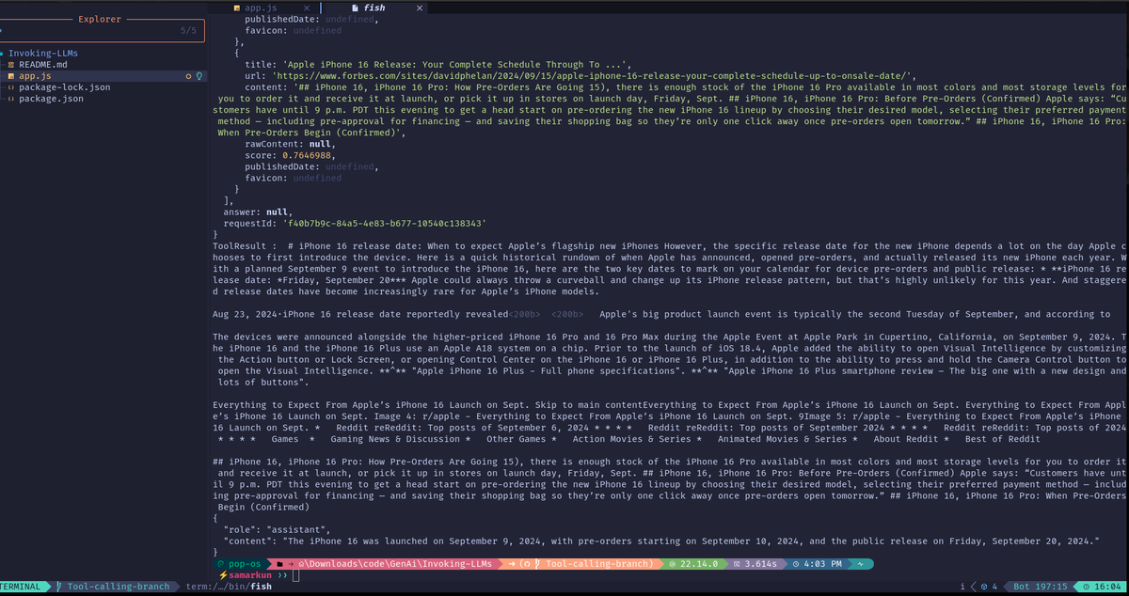
Task: Click the info 'i' indicator in statusline
Action: pyautogui.click(x=961, y=587)
